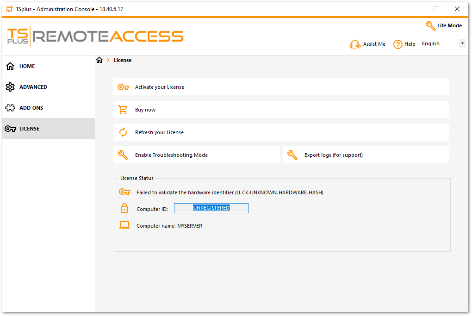Viewport: 472px width, 316px height.
Task: Select the License key icon in sidebar
Action: (x=10, y=129)
